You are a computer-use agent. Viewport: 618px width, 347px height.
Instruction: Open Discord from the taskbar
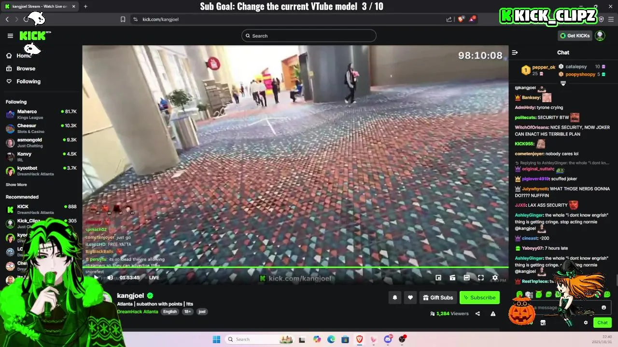coord(388,339)
